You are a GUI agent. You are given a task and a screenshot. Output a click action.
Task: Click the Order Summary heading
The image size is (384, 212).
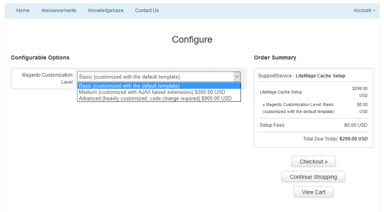click(275, 58)
